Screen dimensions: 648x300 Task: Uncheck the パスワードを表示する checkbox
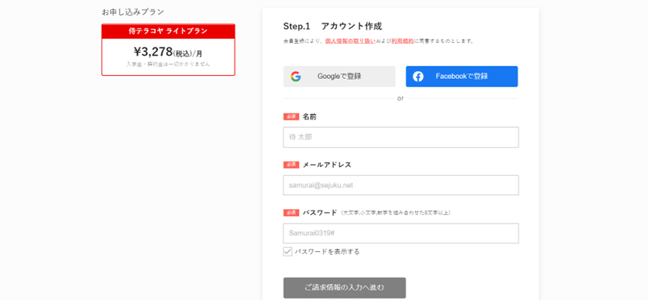(288, 252)
